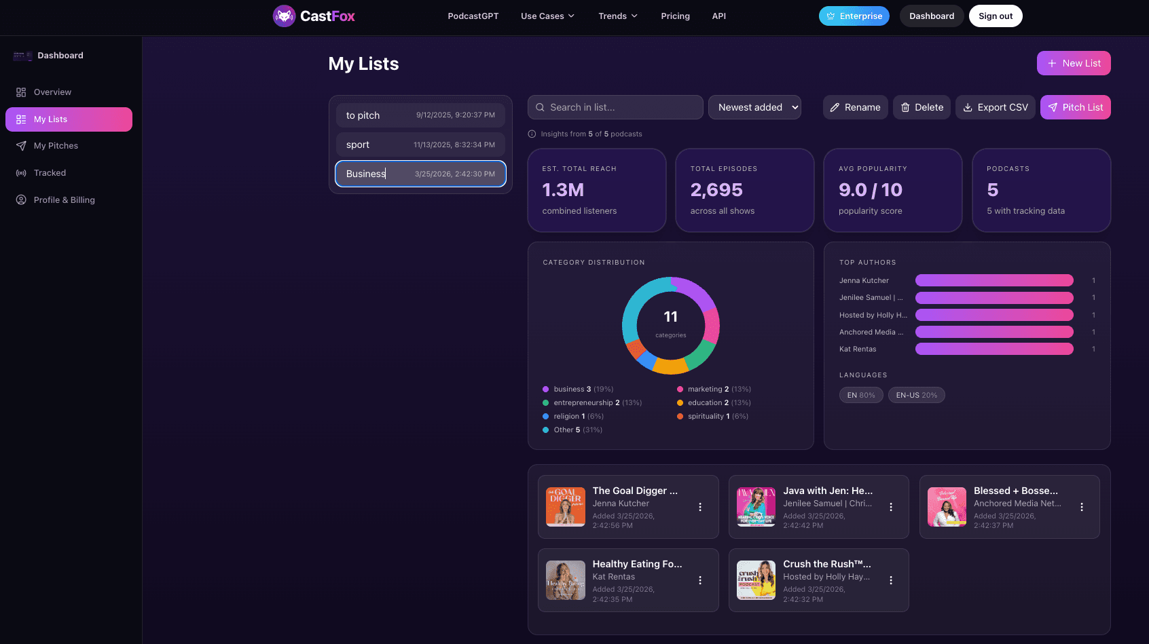This screenshot has height=644, width=1149.
Task: Select the 'to pitch' list
Action: point(420,115)
